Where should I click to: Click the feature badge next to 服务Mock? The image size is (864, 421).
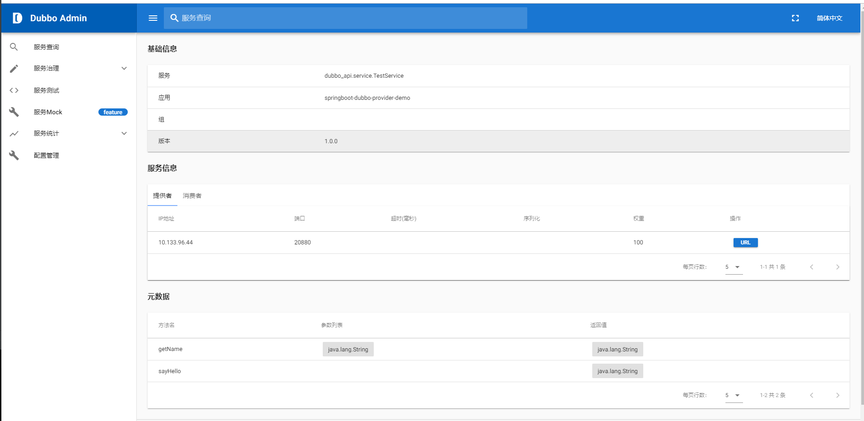[x=113, y=112]
